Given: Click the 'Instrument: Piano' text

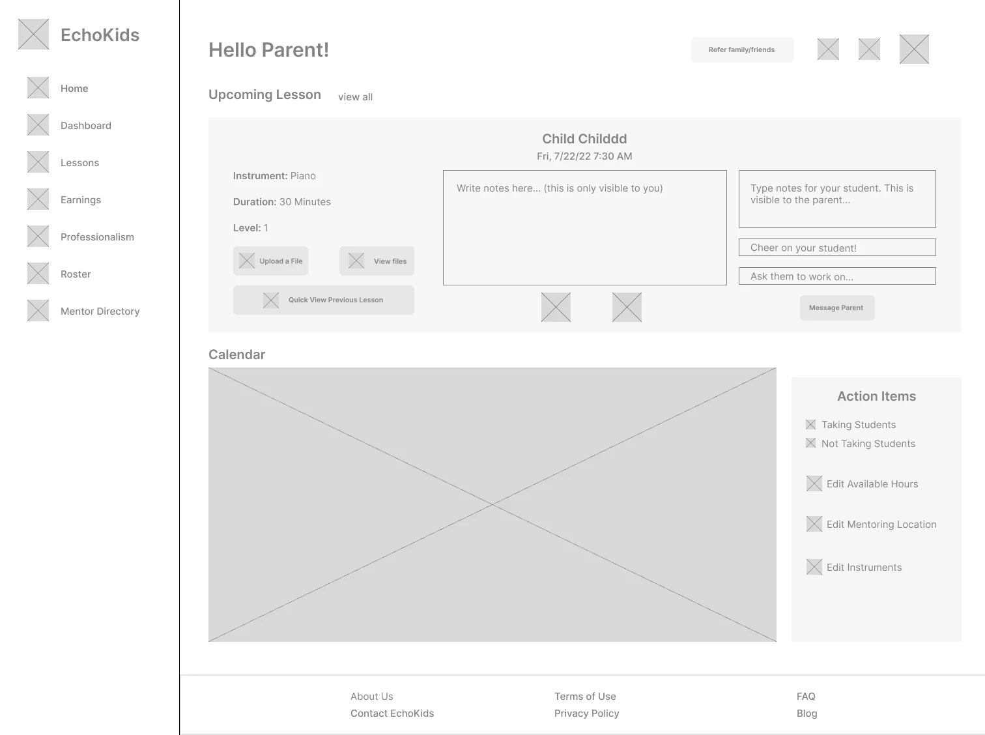Looking at the screenshot, I should pyautogui.click(x=274, y=176).
